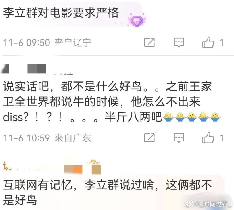
Task: Click the timestamp 11-6 10:59
Action: click(x=26, y=138)
